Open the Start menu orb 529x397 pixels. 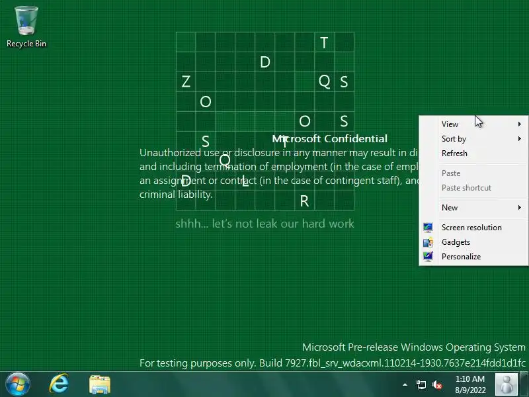18,384
